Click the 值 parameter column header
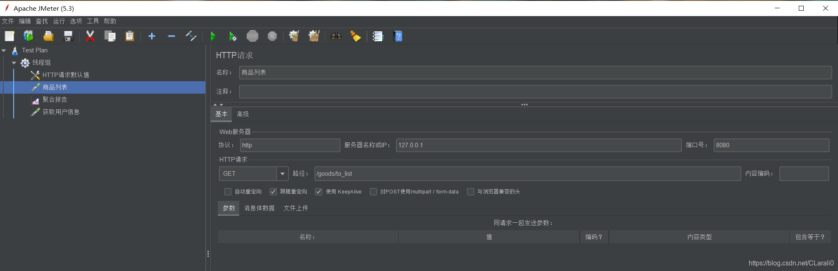The width and height of the screenshot is (838, 271). [x=489, y=237]
